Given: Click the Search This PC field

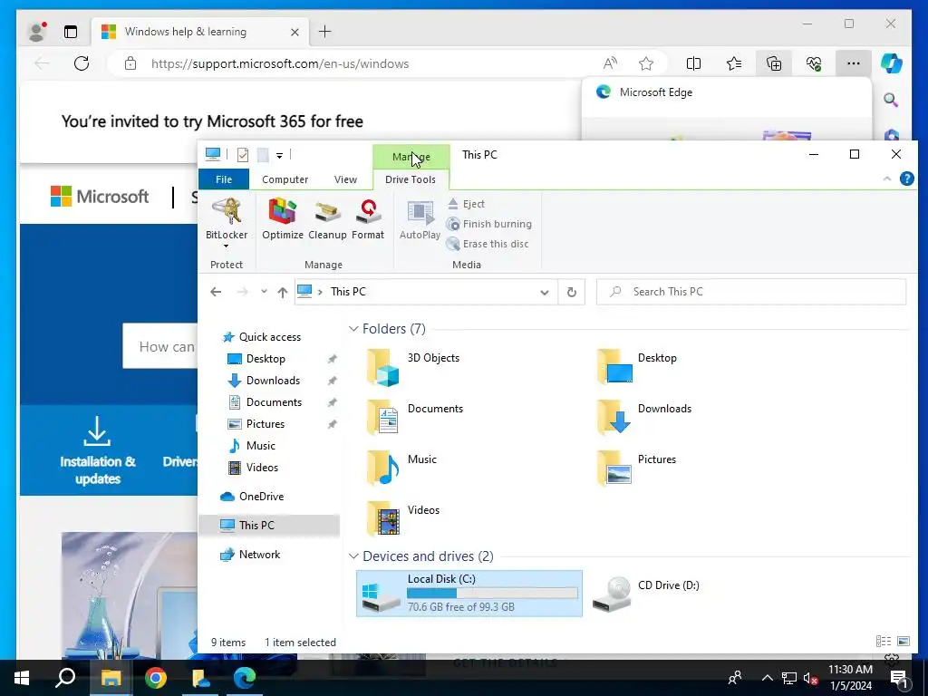Looking at the screenshot, I should [x=751, y=292].
